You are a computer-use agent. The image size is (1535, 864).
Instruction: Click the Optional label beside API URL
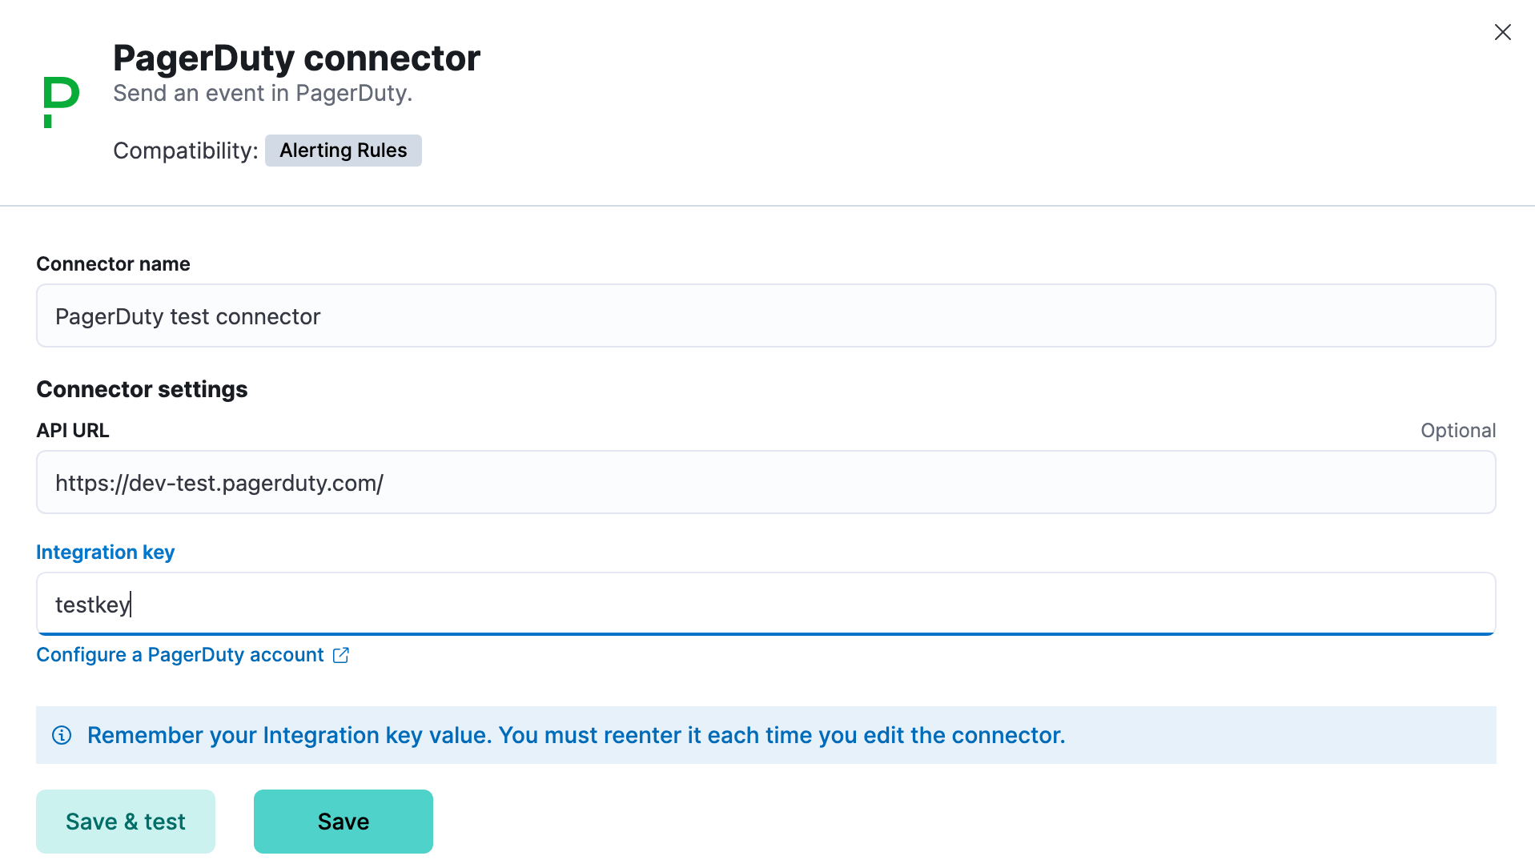click(x=1457, y=430)
